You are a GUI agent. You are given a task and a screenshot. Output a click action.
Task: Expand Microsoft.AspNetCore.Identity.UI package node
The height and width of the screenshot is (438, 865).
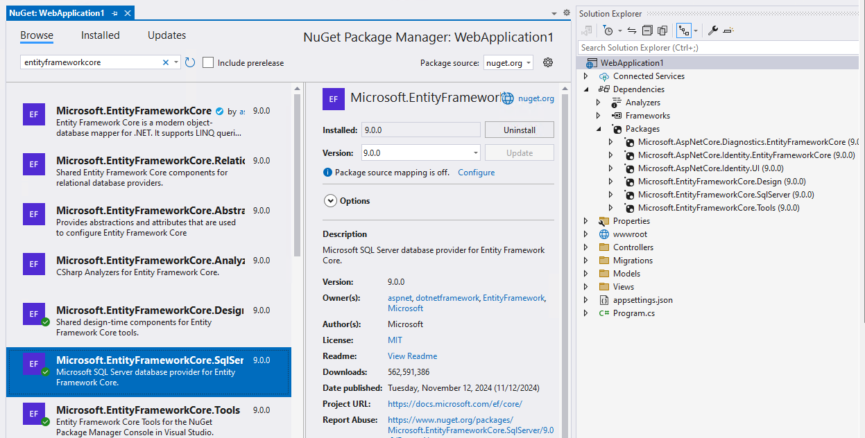coord(610,168)
